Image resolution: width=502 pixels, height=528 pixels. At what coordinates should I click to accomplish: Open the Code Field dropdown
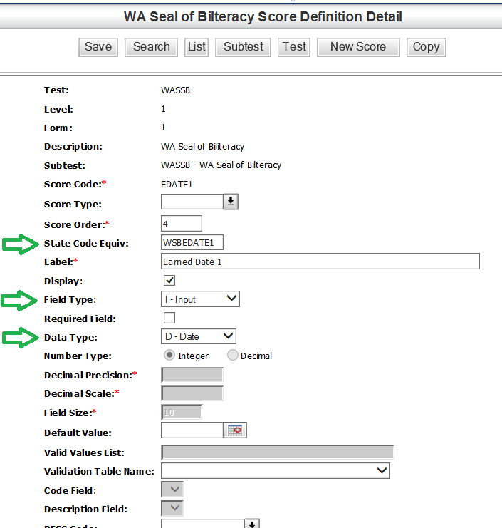(x=172, y=490)
